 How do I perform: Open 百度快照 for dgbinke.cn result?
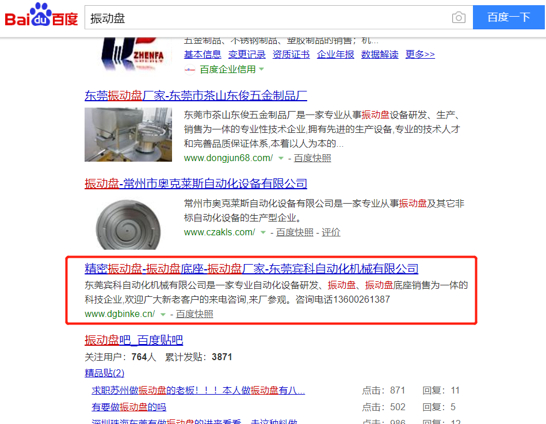point(194,314)
